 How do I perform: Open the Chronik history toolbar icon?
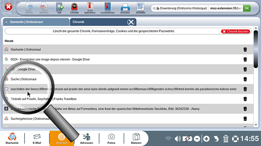pos(74,8)
